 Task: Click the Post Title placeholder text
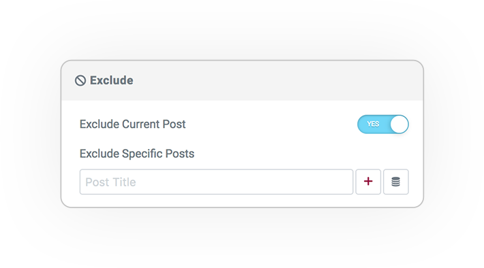click(110, 182)
